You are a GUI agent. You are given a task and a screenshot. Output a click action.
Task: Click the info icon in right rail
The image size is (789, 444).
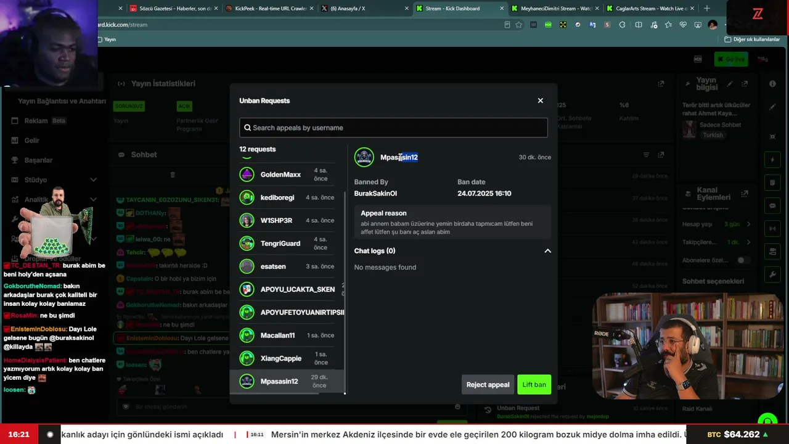pyautogui.click(x=772, y=84)
